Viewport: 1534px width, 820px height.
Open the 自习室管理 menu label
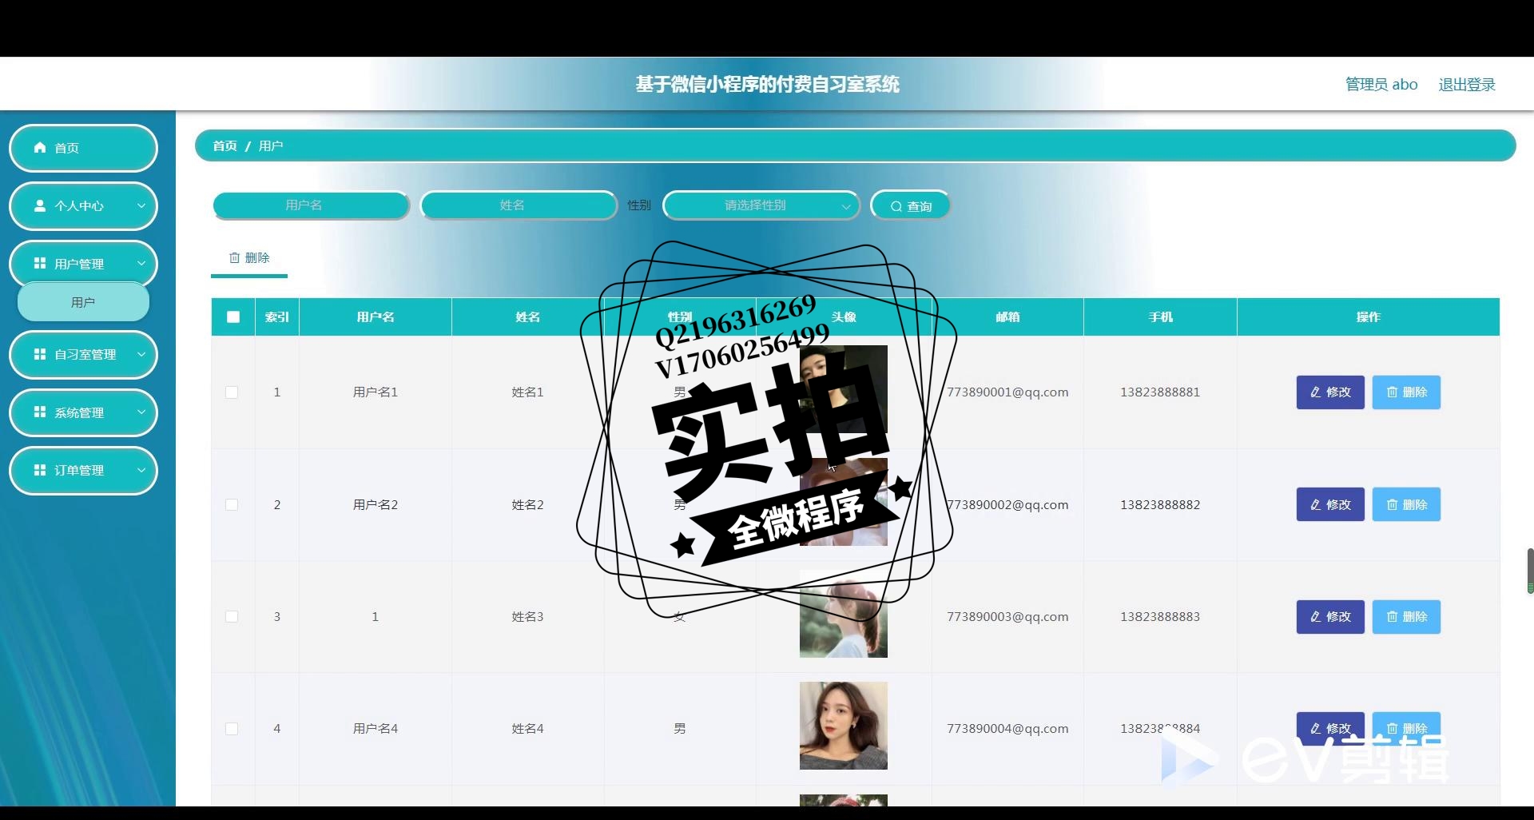[x=85, y=354]
